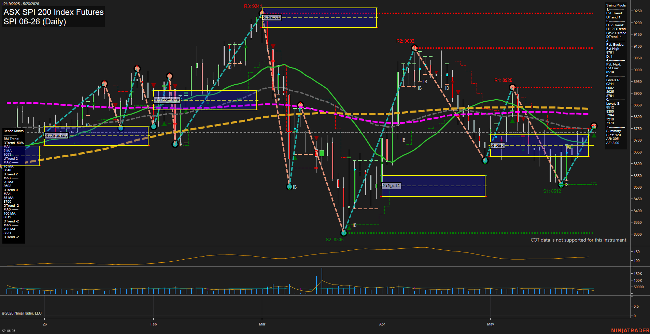This screenshot has height=334, width=650.
Task: Select the R3: 9241 resistance label
Action: coord(253,6)
